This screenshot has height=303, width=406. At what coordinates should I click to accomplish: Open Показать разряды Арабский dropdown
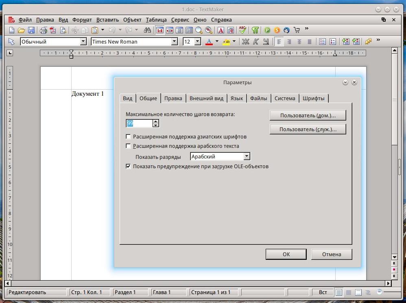(x=247, y=156)
